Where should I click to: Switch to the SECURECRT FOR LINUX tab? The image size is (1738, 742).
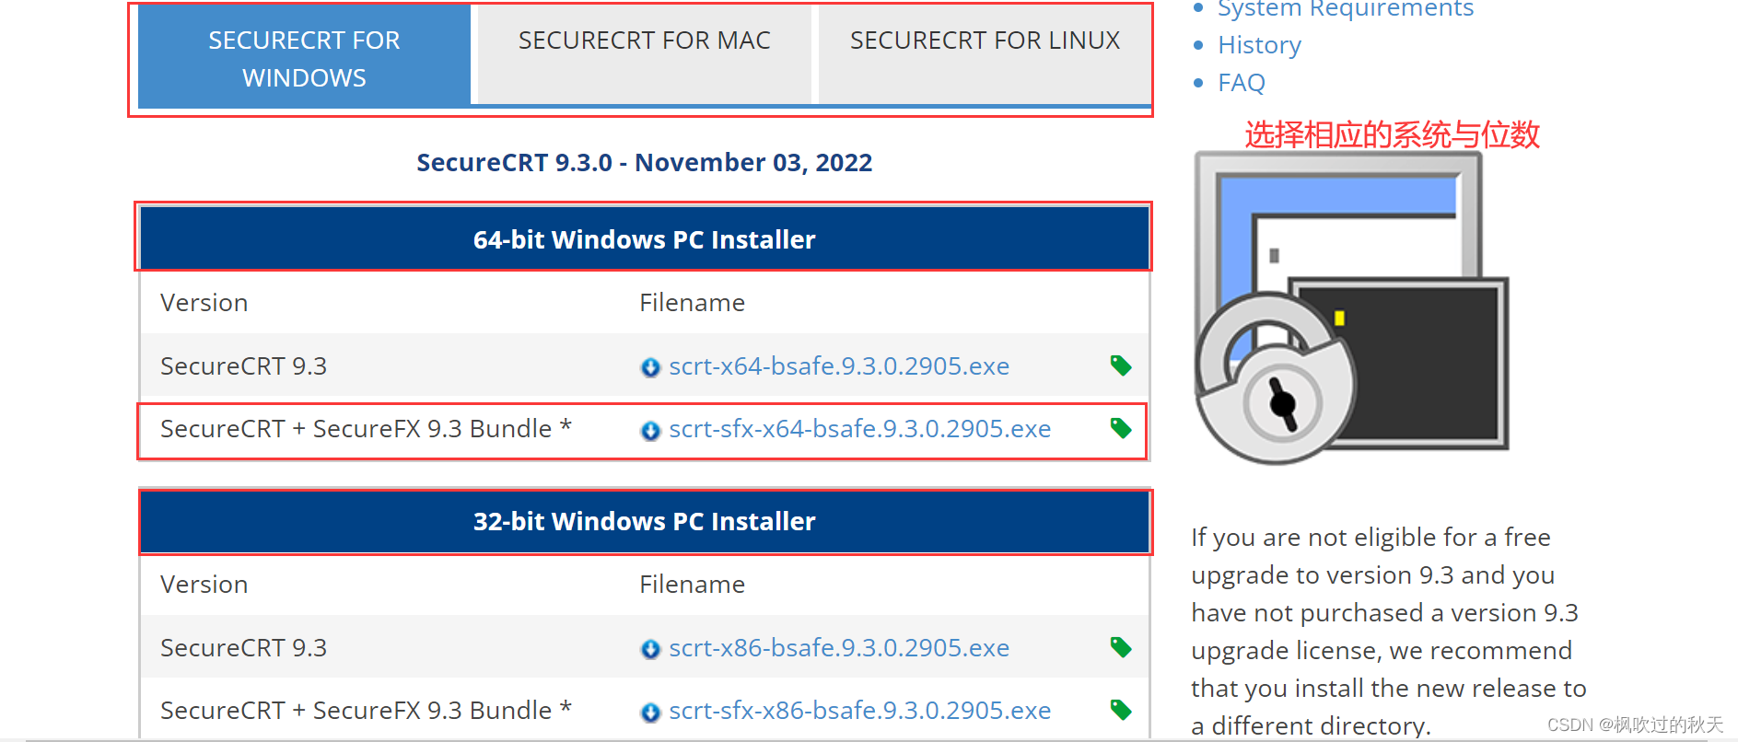[984, 40]
